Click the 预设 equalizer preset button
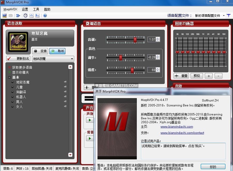This screenshot has width=233, height=171. tap(197, 76)
